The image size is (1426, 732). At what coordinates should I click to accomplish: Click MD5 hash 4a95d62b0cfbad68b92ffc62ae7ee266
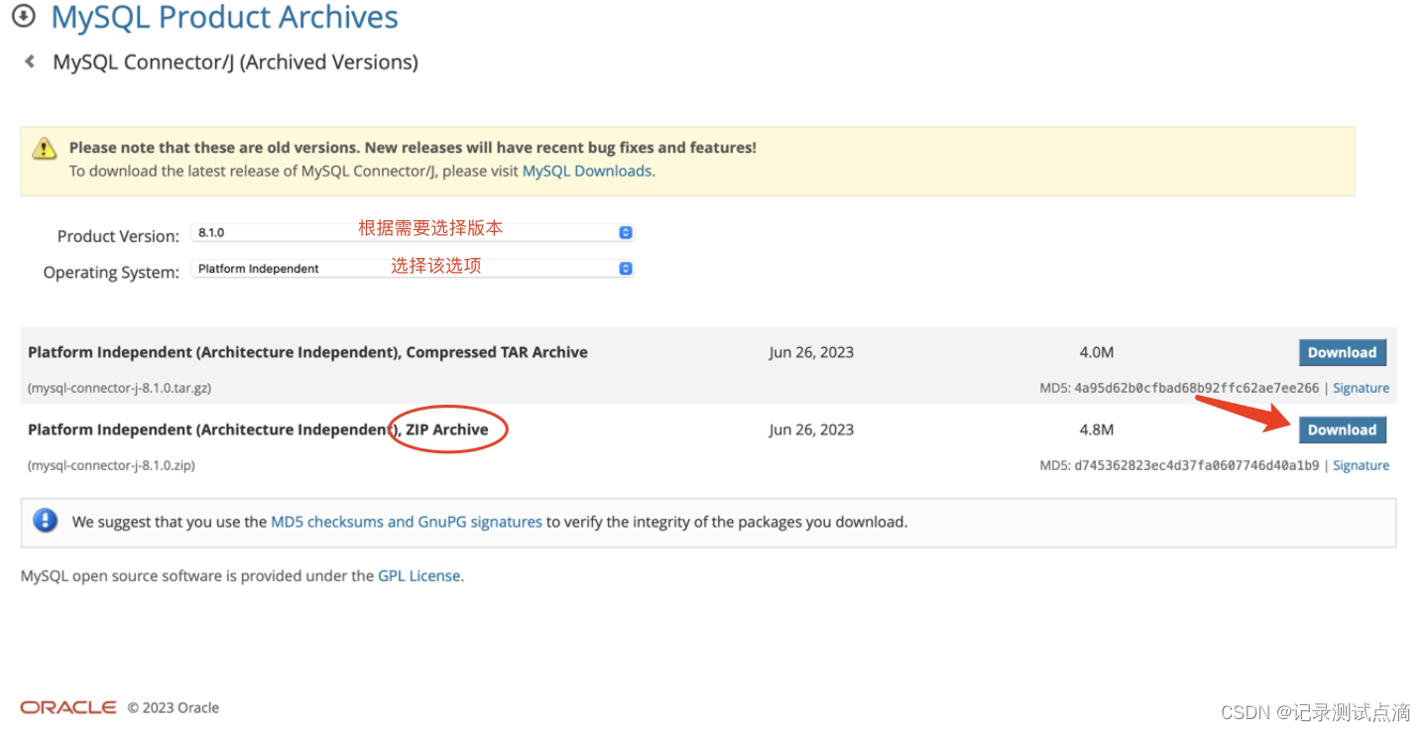[x=1197, y=388]
